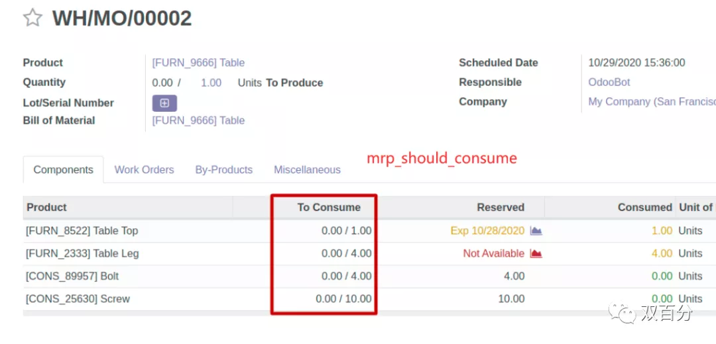Open the OdooBot responsible link

click(609, 82)
